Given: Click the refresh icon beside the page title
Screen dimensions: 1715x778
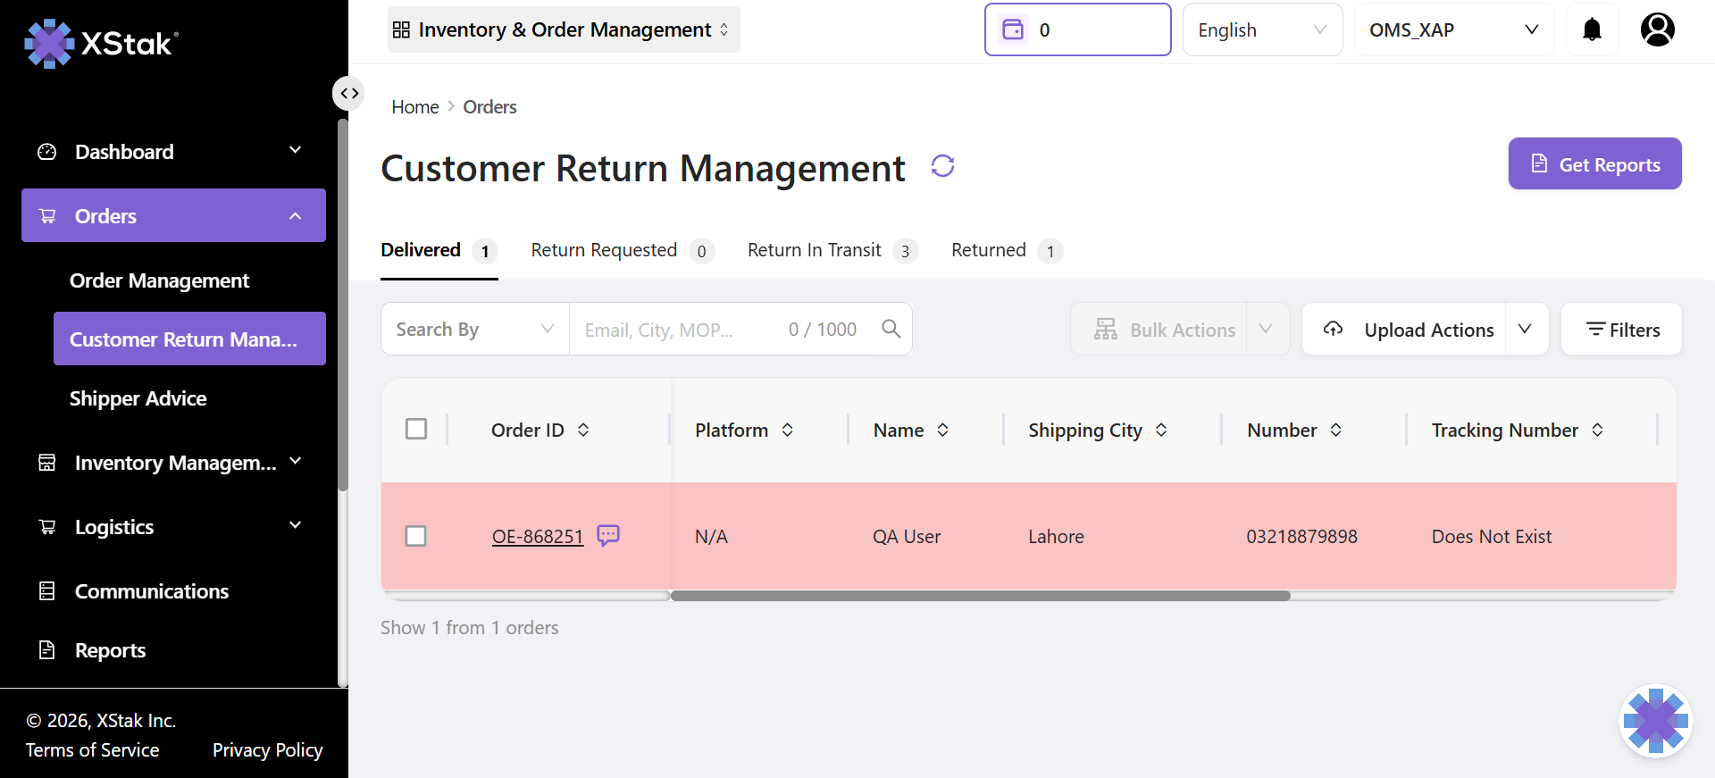Looking at the screenshot, I should (942, 166).
